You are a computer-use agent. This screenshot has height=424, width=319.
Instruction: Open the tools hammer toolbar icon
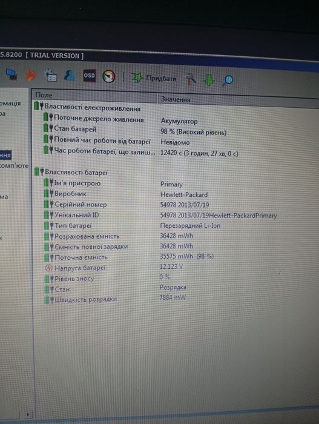point(191,79)
